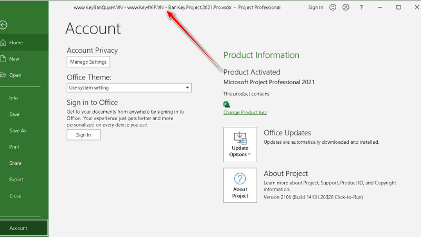Viewport: 421px width, 237px height.
Task: Click the back arrow icon
Action: click(4, 25)
